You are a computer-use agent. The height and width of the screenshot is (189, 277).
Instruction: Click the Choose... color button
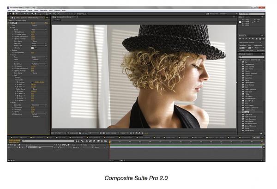[x=36, y=60]
